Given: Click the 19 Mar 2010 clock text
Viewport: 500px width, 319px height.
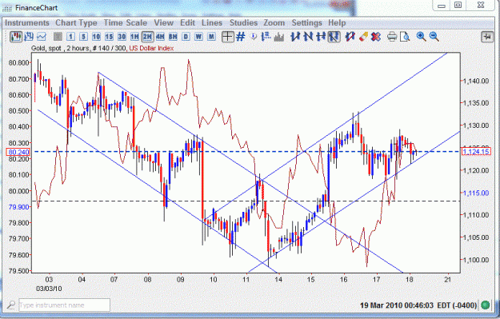Looking at the screenshot, I should [418, 305].
